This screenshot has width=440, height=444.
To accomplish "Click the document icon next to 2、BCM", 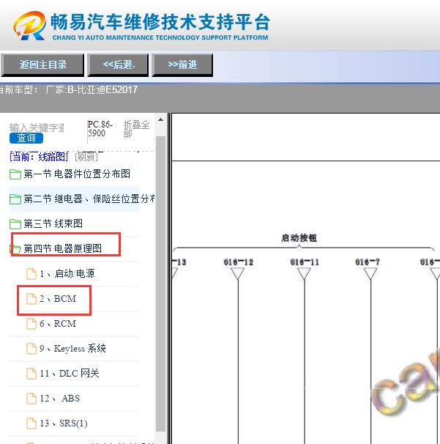I will click(31, 299).
